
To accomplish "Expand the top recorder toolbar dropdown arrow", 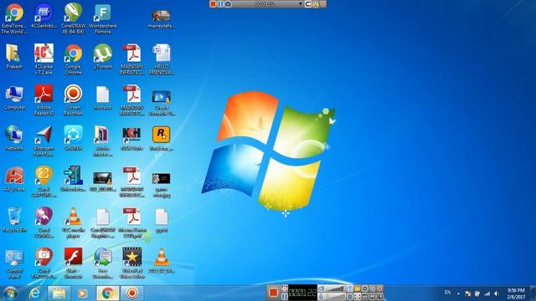I will (x=300, y=4).
